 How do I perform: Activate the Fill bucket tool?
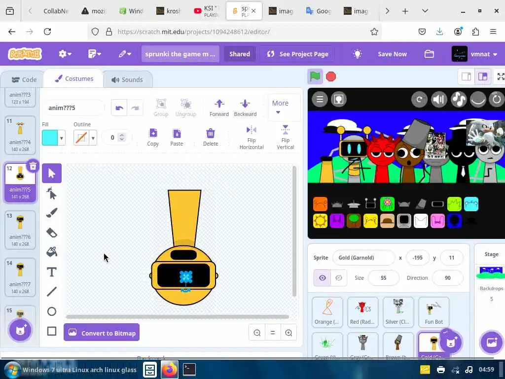pos(51,252)
